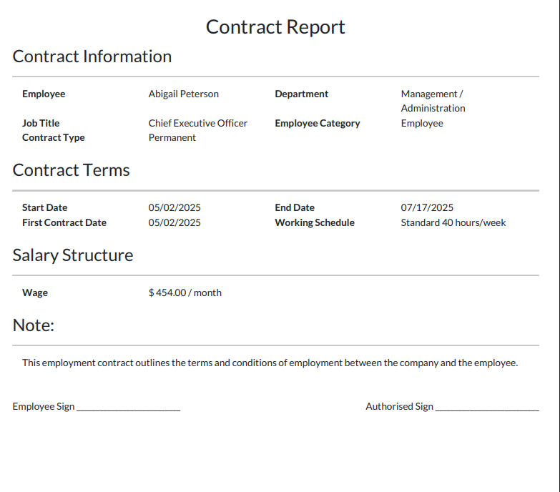The width and height of the screenshot is (560, 492).
Task: Click the End Date value 07/17/2025
Action: [x=427, y=207]
